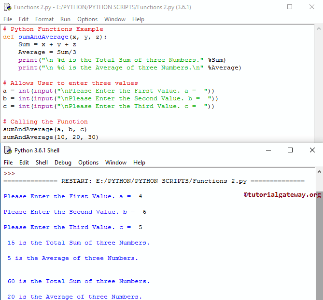
Task: Open Options menu in the editor window
Action: (87, 19)
